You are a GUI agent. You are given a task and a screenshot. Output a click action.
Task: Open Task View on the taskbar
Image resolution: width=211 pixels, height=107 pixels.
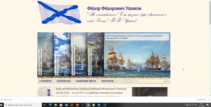point(45,105)
